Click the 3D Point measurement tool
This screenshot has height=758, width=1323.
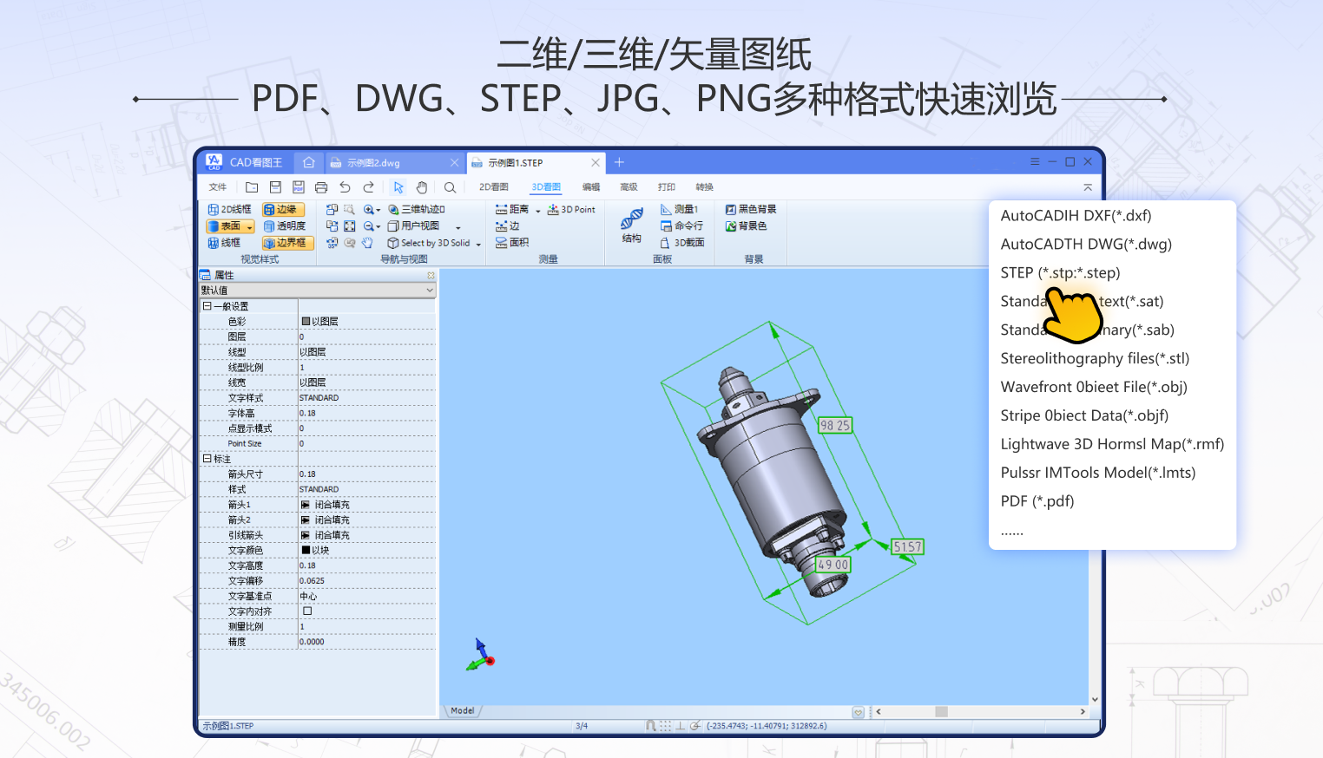(571, 210)
